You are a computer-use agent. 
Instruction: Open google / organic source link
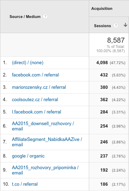(28, 156)
